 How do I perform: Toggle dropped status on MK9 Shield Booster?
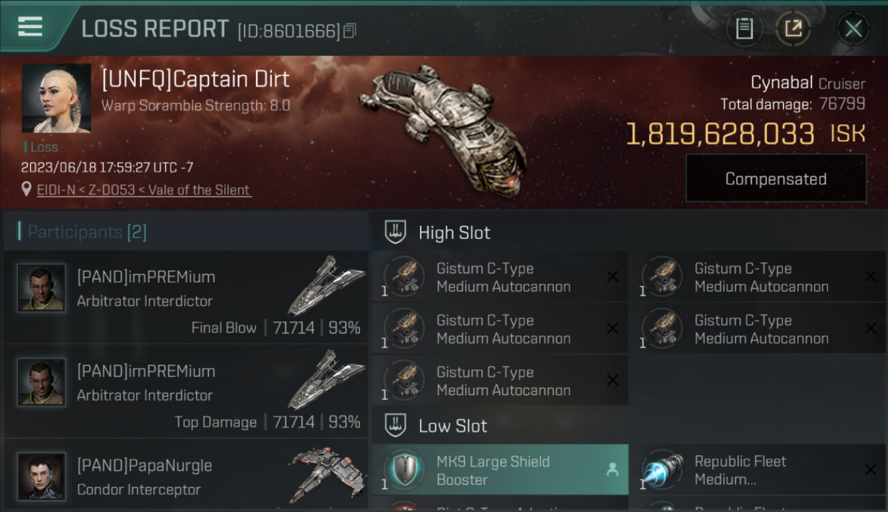612,470
